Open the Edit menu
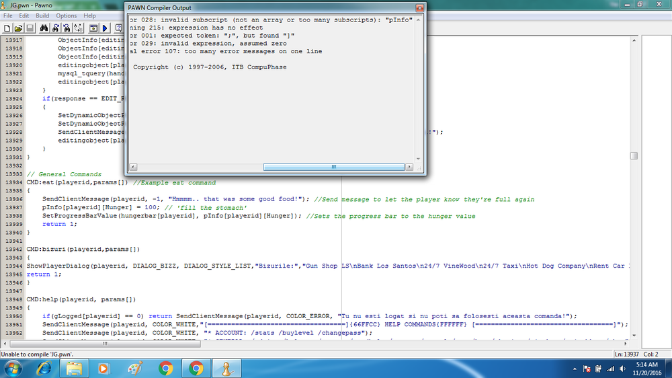672x378 pixels. tap(24, 15)
